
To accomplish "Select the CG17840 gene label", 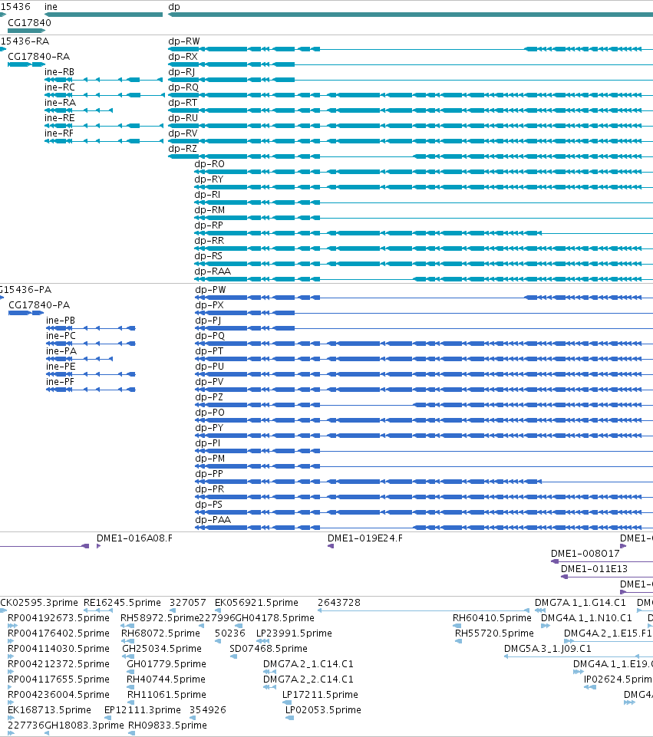I will (30, 22).
